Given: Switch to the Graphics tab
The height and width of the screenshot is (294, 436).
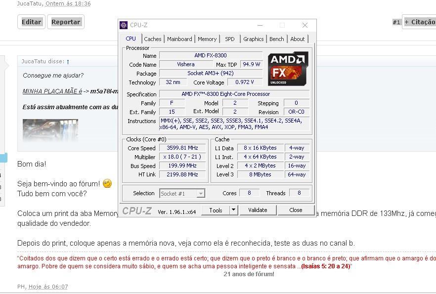Looking at the screenshot, I should click(x=253, y=39).
